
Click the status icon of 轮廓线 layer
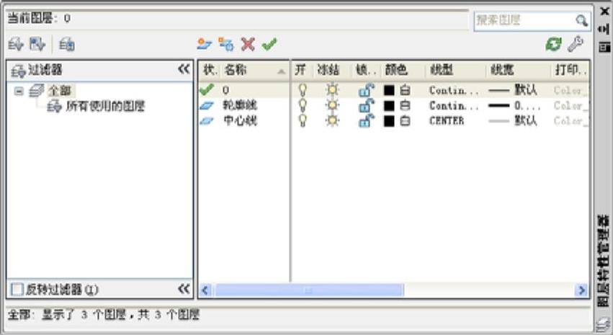coord(207,105)
